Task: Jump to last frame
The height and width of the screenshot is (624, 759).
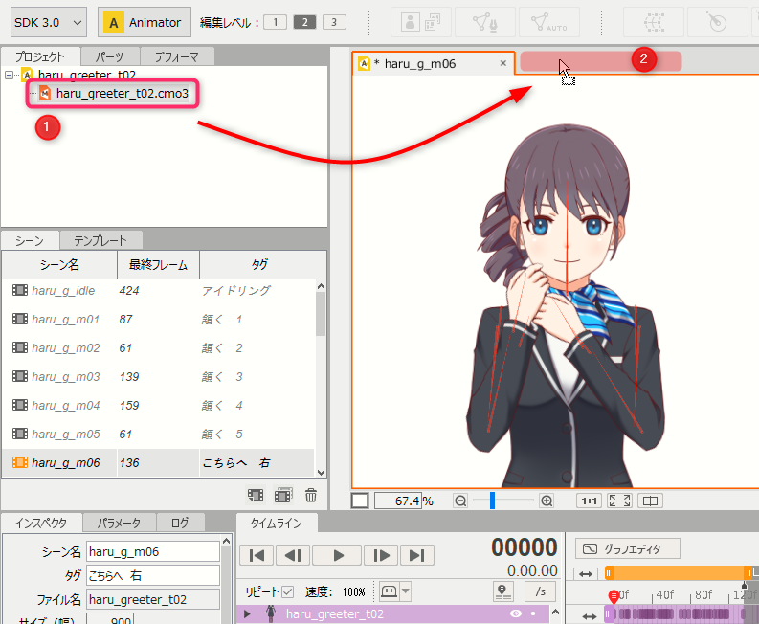Action: (x=416, y=555)
